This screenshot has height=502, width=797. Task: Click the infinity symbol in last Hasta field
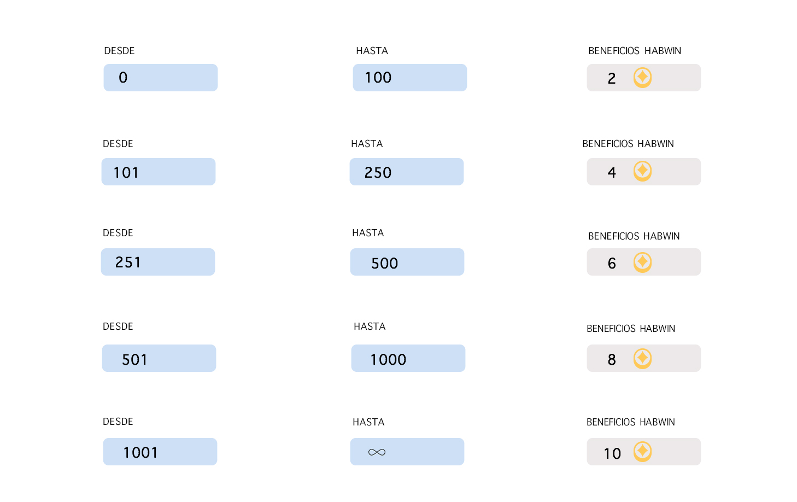pyautogui.click(x=377, y=452)
